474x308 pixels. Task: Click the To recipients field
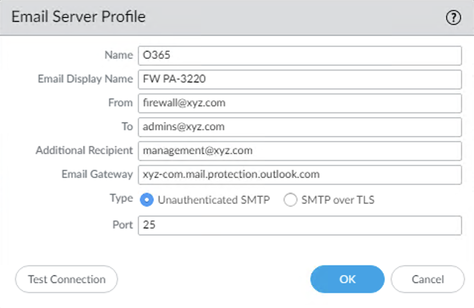tap(297, 127)
